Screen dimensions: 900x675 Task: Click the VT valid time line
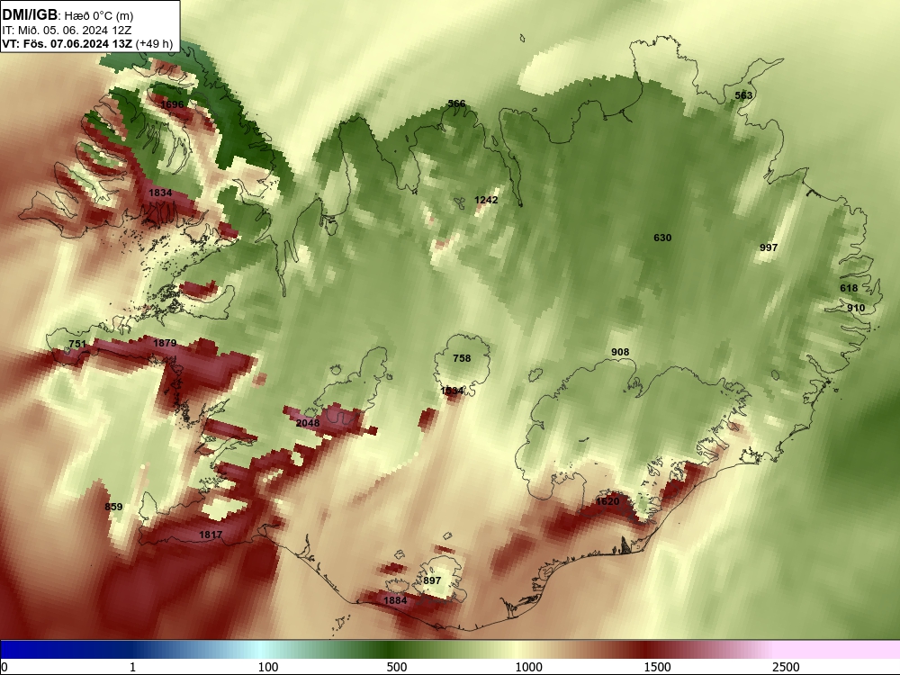tap(87, 43)
